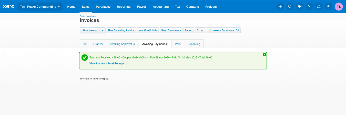Open the Accounting menu
The width and height of the screenshot is (346, 115).
[161, 7]
